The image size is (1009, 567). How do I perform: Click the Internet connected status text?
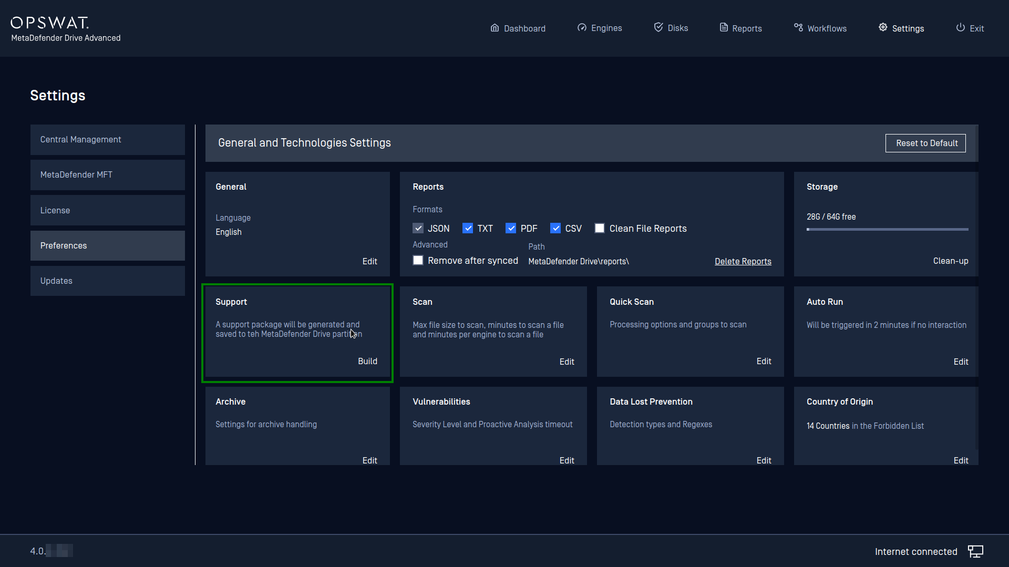point(915,551)
